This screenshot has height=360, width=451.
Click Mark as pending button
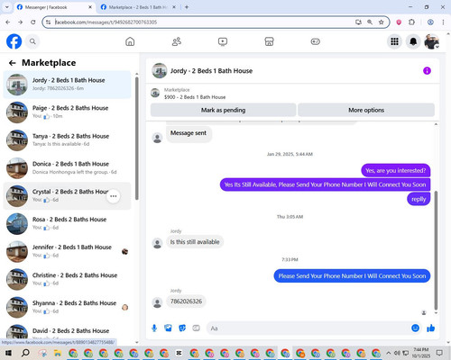(x=223, y=110)
